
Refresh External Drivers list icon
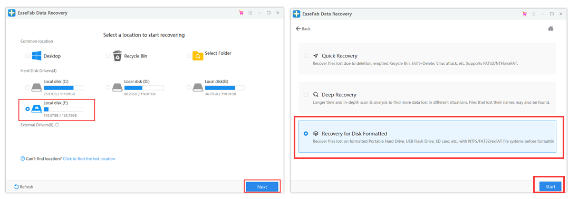pos(57,125)
